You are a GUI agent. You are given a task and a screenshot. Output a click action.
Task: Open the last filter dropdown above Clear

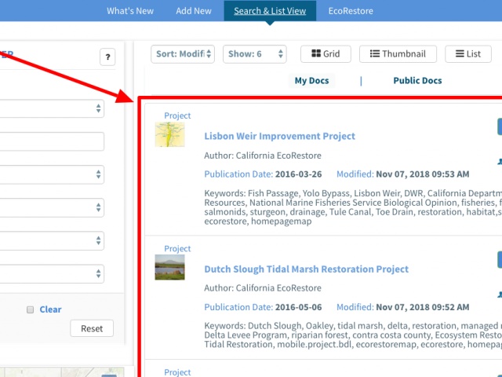52,273
